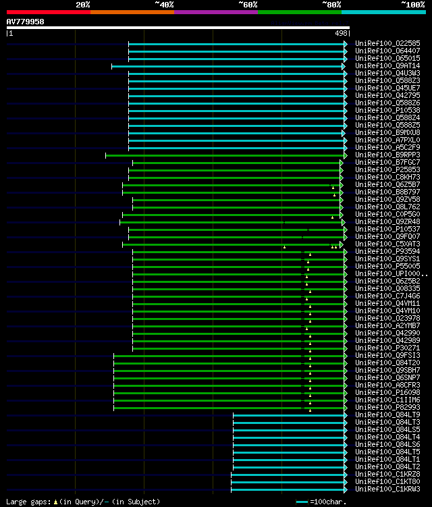Open hit UniRef100_Q9AT14
The width and height of the screenshot is (432, 507).
pyautogui.click(x=387, y=65)
